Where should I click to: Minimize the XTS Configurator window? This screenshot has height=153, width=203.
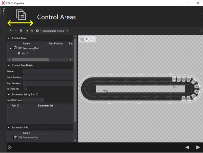tap(180, 3)
